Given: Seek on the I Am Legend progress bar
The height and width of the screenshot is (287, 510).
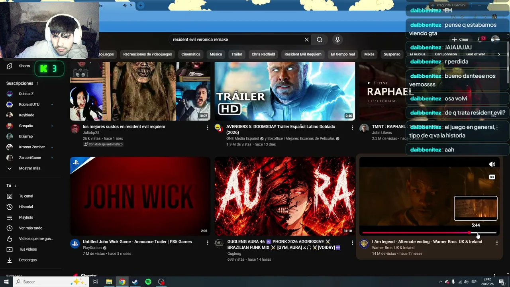Looking at the screenshot, I should pyautogui.click(x=430, y=232).
